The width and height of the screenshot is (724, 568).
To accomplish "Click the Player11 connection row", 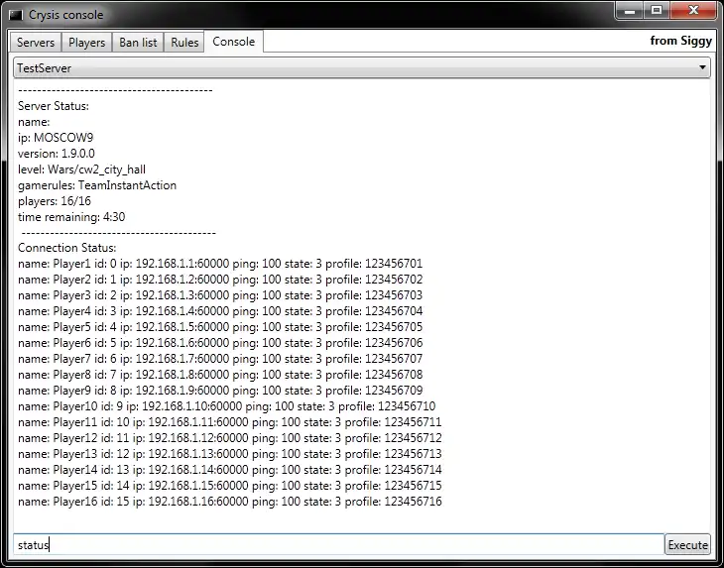I will (x=230, y=422).
